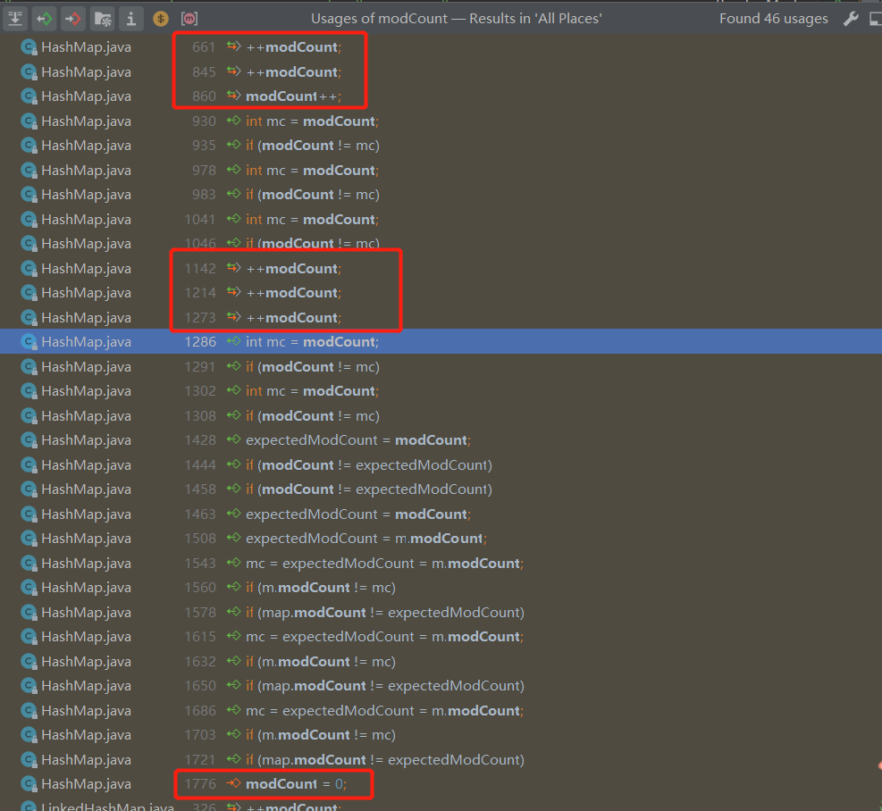Click the 'Found 46 usages' label
The height and width of the screenshot is (811, 882).
point(774,18)
